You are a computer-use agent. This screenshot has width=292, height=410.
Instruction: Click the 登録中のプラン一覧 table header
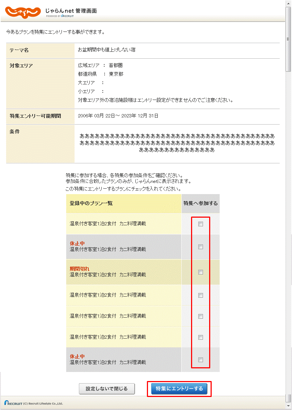click(x=90, y=204)
